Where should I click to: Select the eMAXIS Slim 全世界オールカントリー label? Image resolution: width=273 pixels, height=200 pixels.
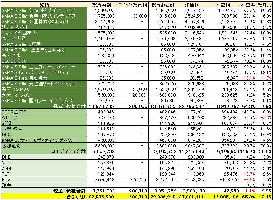coord(44,67)
